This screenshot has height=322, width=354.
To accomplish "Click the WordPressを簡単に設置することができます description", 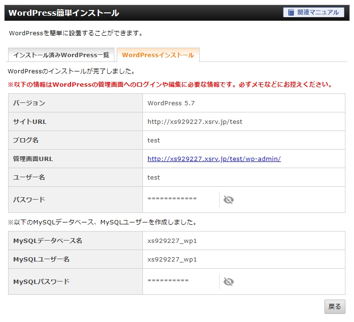I will (76, 33).
